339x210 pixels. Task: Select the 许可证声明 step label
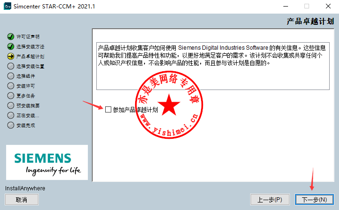tap(28, 37)
